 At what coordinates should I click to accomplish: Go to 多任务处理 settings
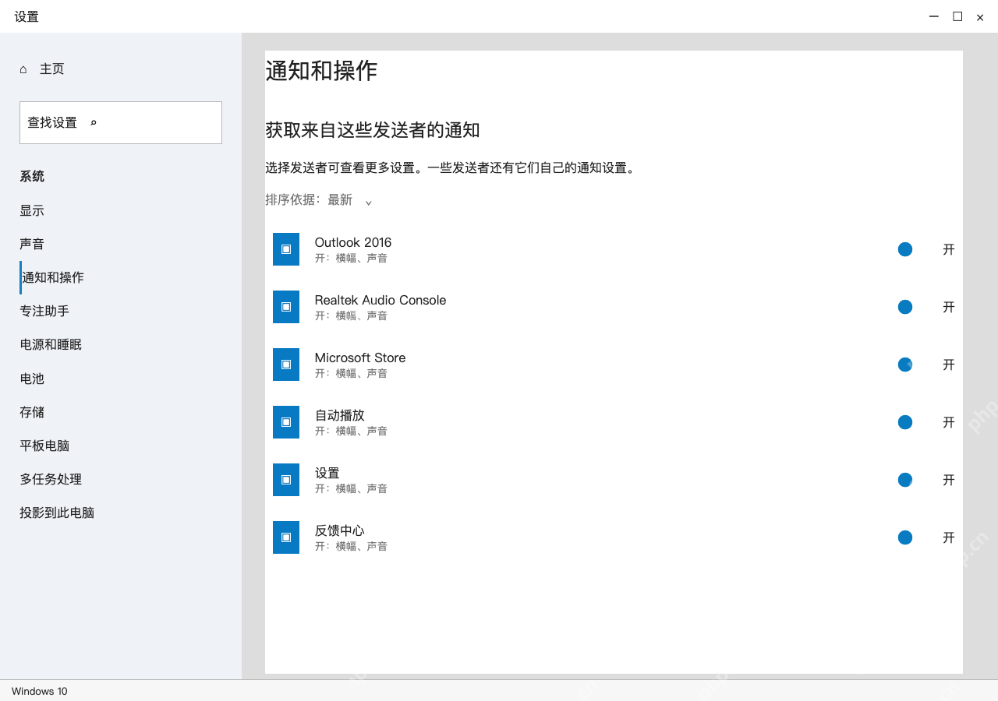coord(51,479)
